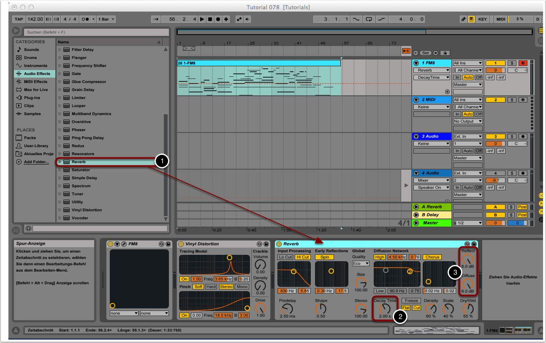Click the Reverb device hot-swap icon
Image resolution: width=546 pixels, height=343 pixels.
point(467,244)
